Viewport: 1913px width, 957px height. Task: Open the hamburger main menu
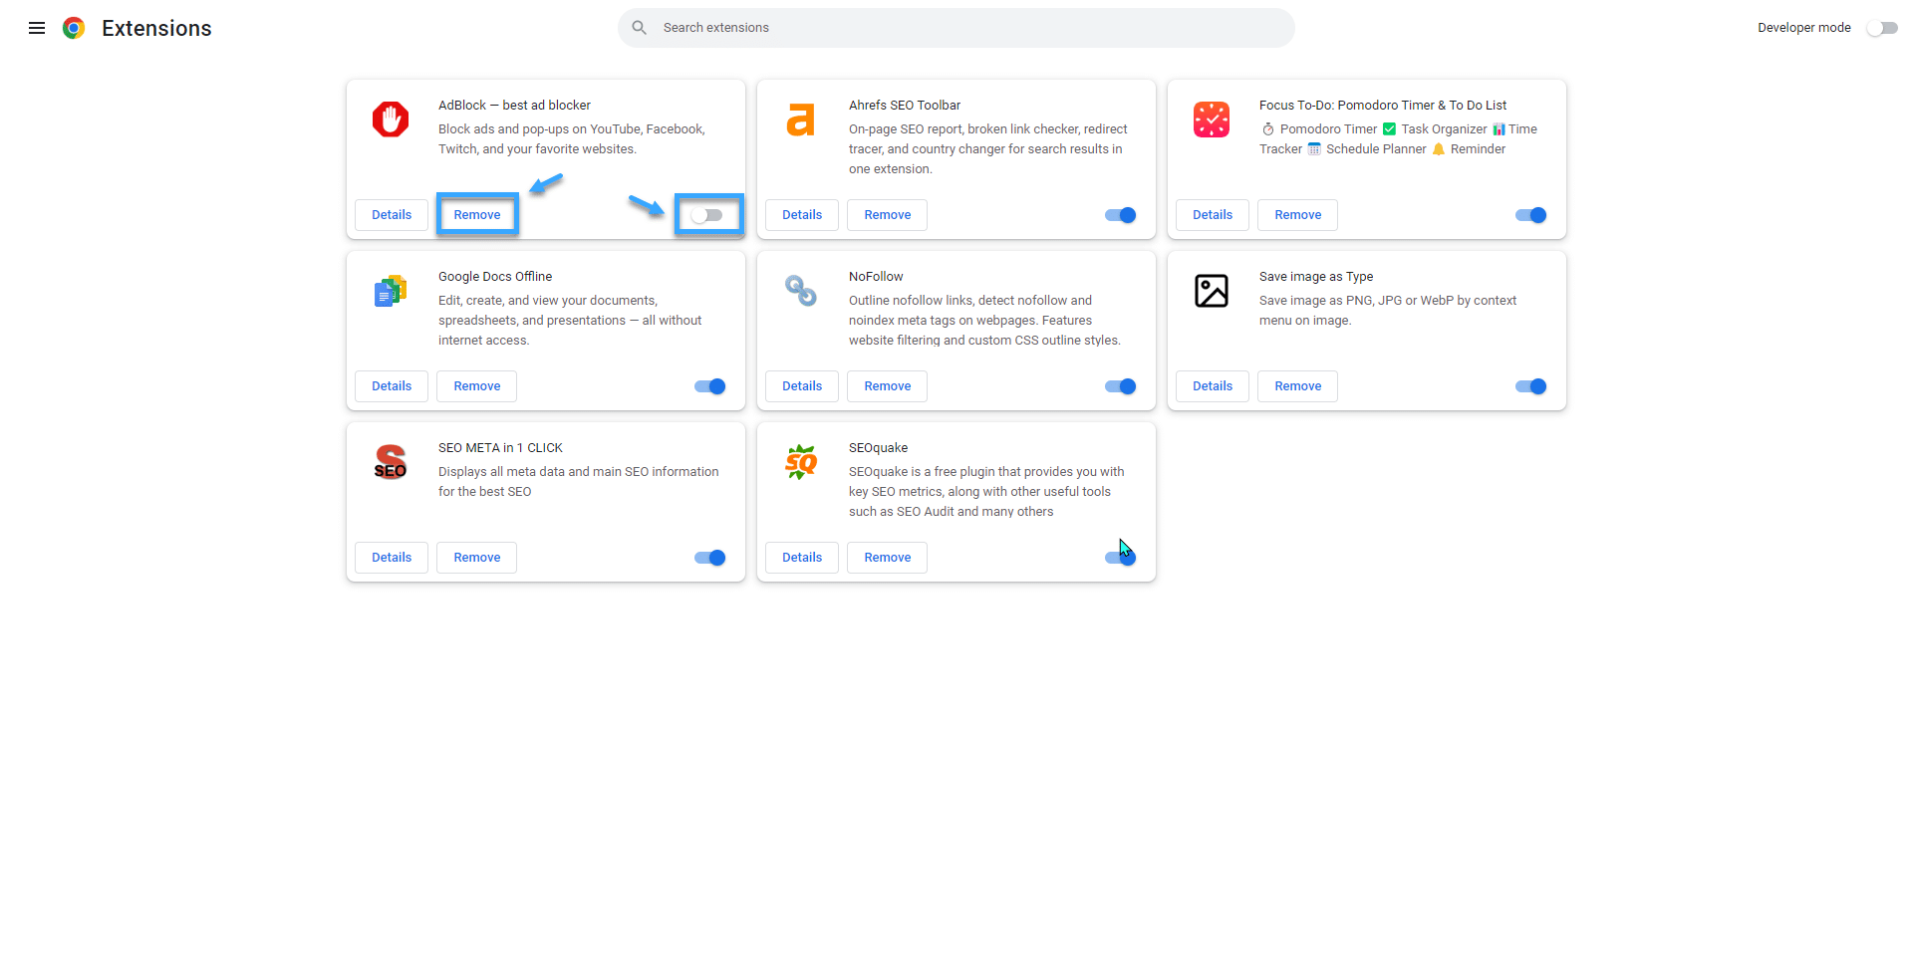37,28
